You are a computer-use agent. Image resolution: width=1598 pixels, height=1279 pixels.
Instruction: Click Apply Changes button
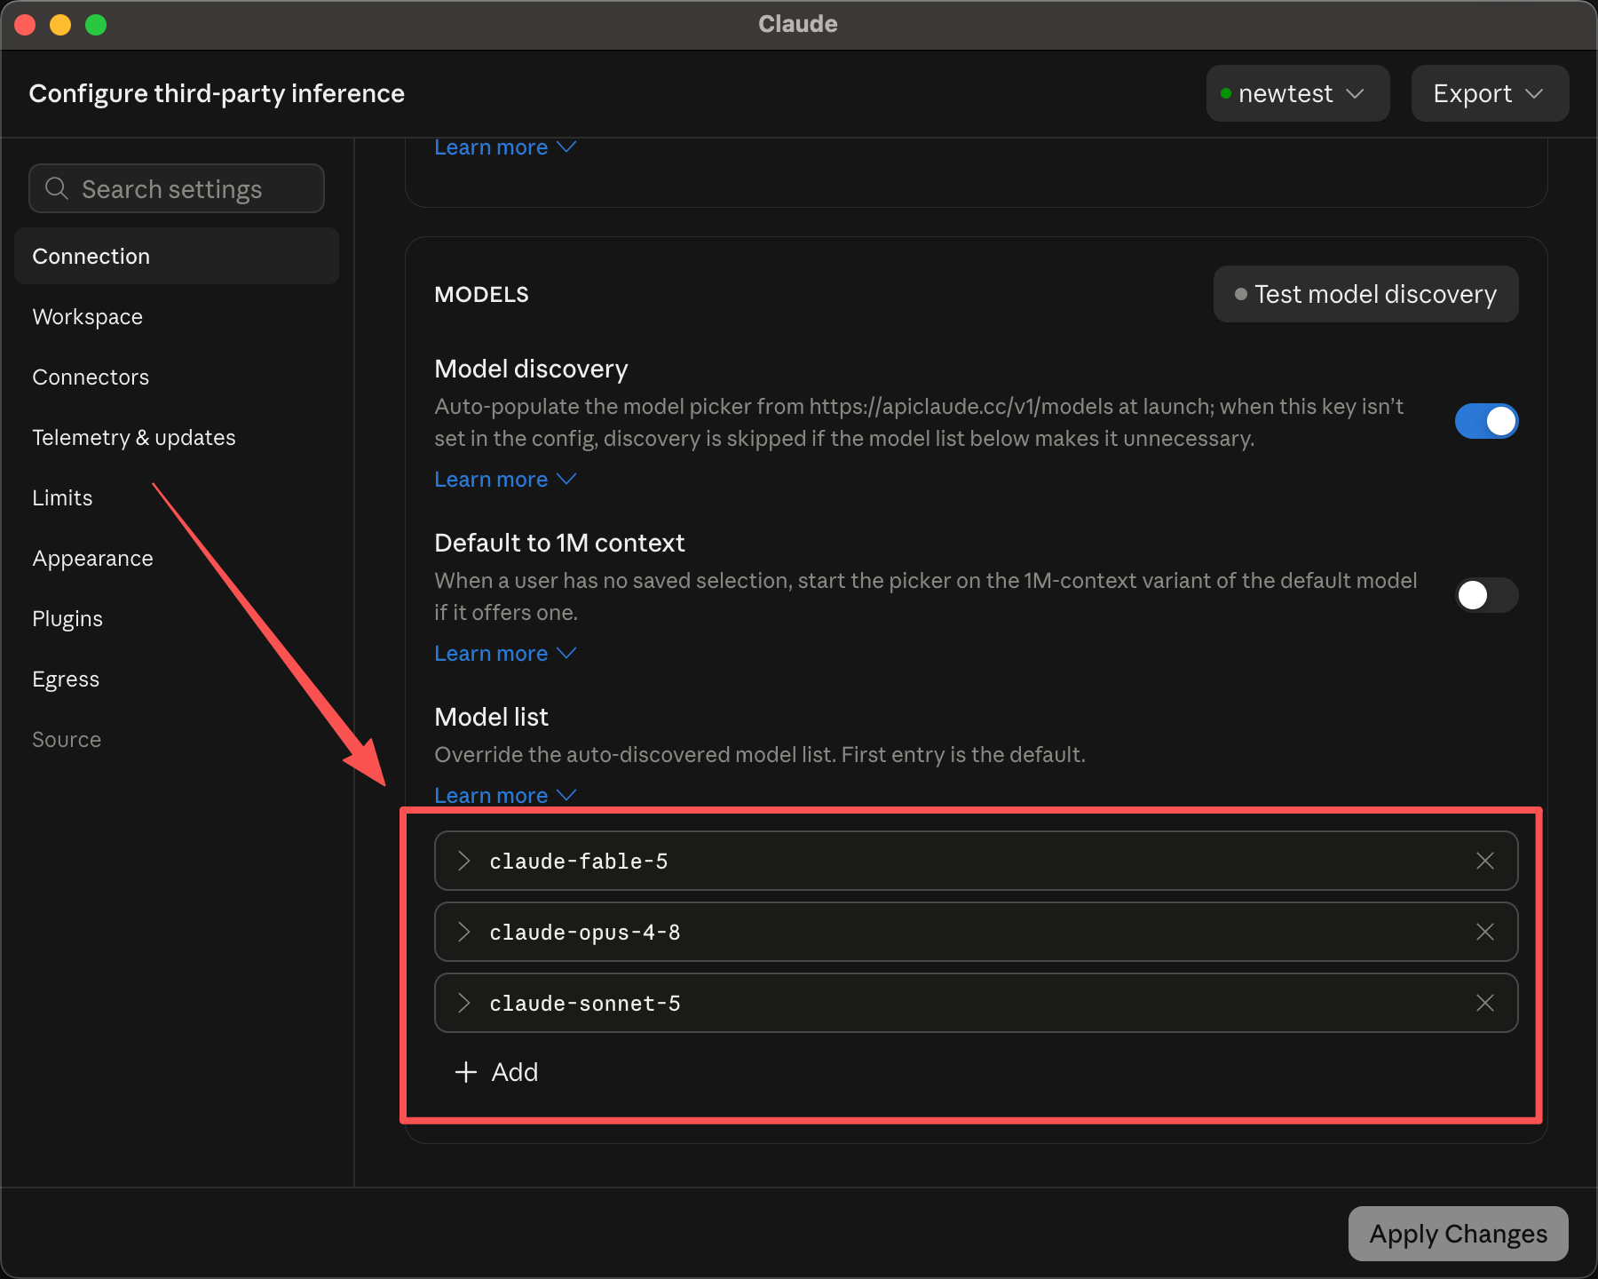[1458, 1234]
